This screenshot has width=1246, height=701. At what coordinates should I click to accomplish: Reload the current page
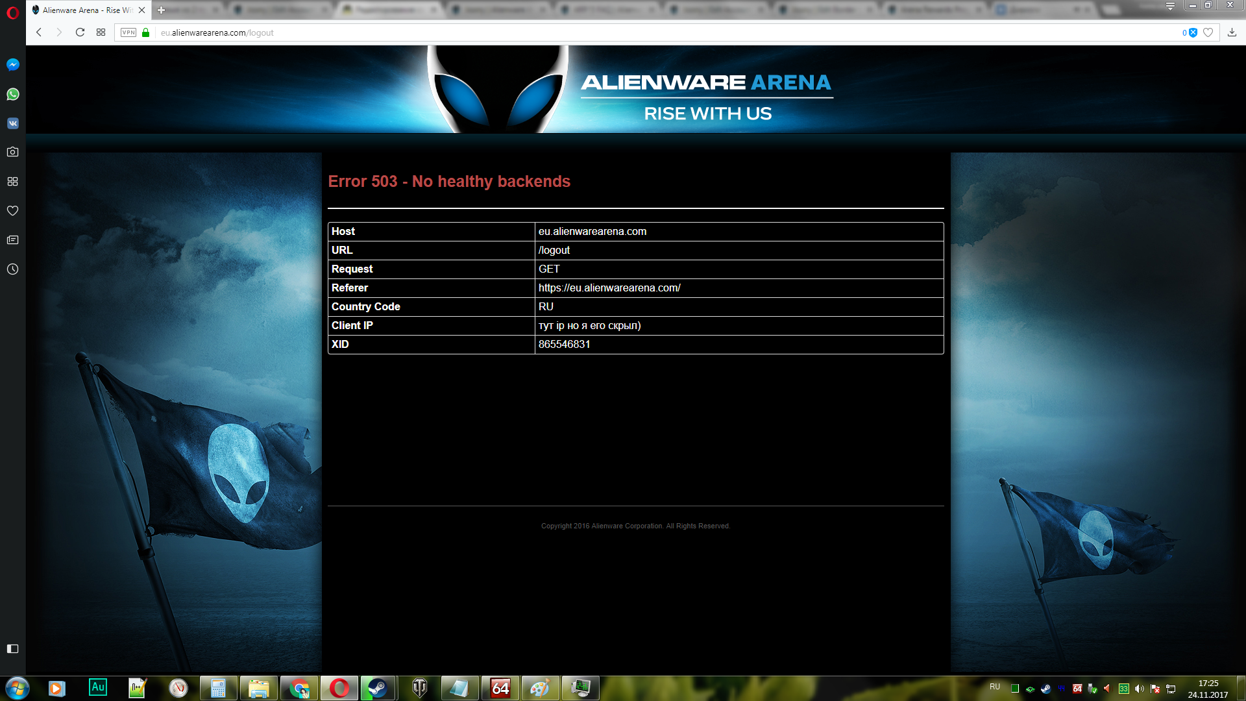[x=80, y=32]
